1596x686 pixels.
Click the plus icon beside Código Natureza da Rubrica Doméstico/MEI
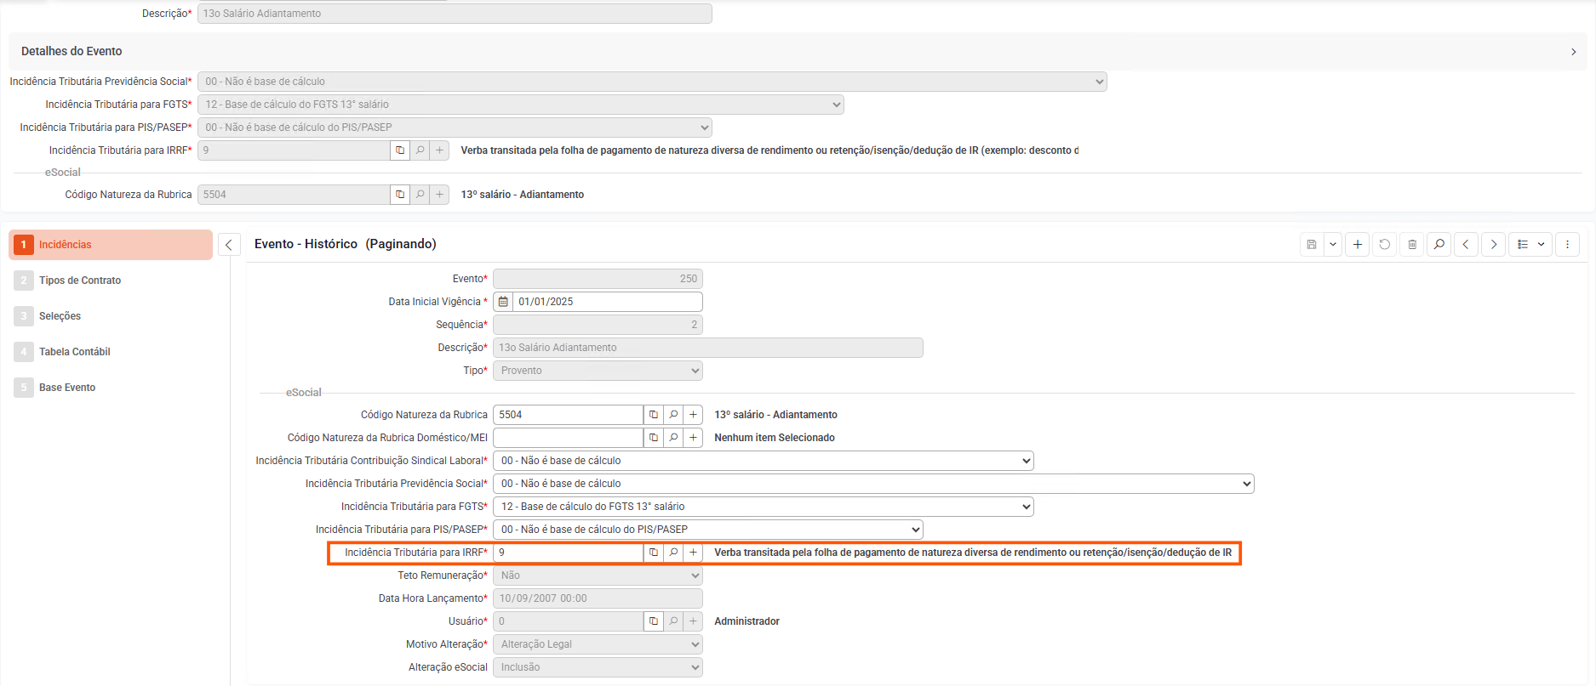click(694, 438)
